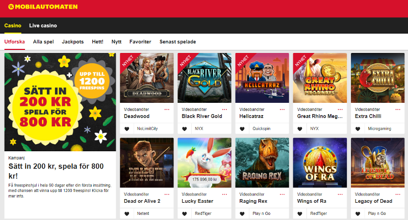
Task: Favorite Raging Rex with heart icon
Action: pyautogui.click(x=242, y=213)
